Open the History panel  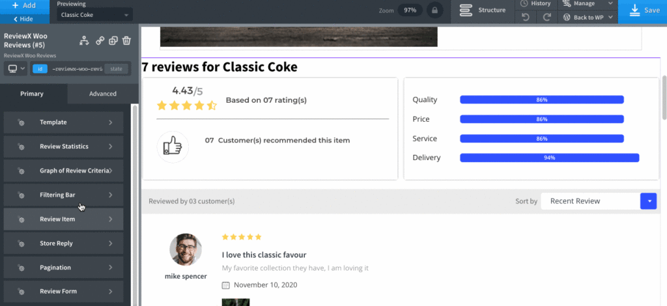coord(535,4)
